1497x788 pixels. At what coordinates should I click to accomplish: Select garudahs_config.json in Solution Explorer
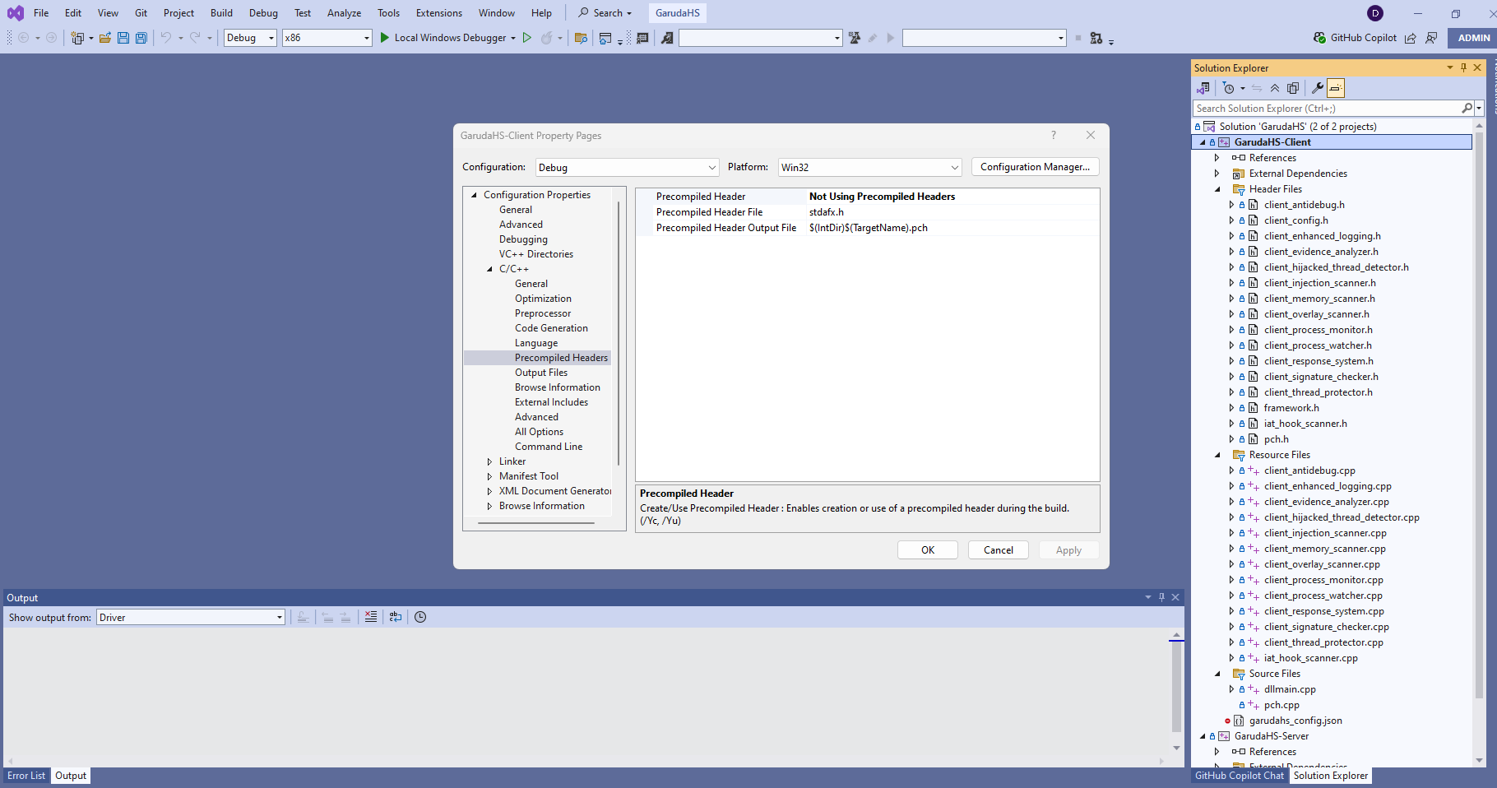1295,721
